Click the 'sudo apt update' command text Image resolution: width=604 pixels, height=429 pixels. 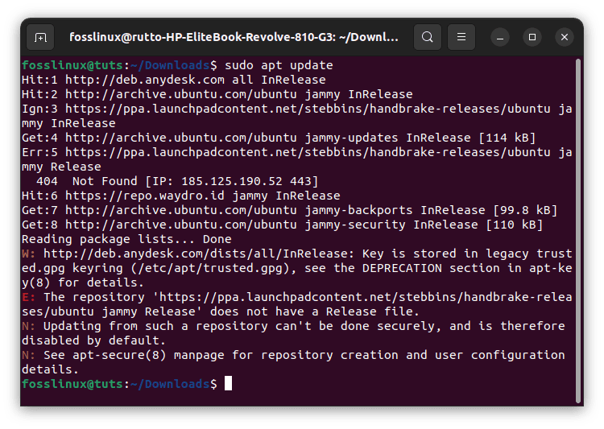click(x=279, y=65)
